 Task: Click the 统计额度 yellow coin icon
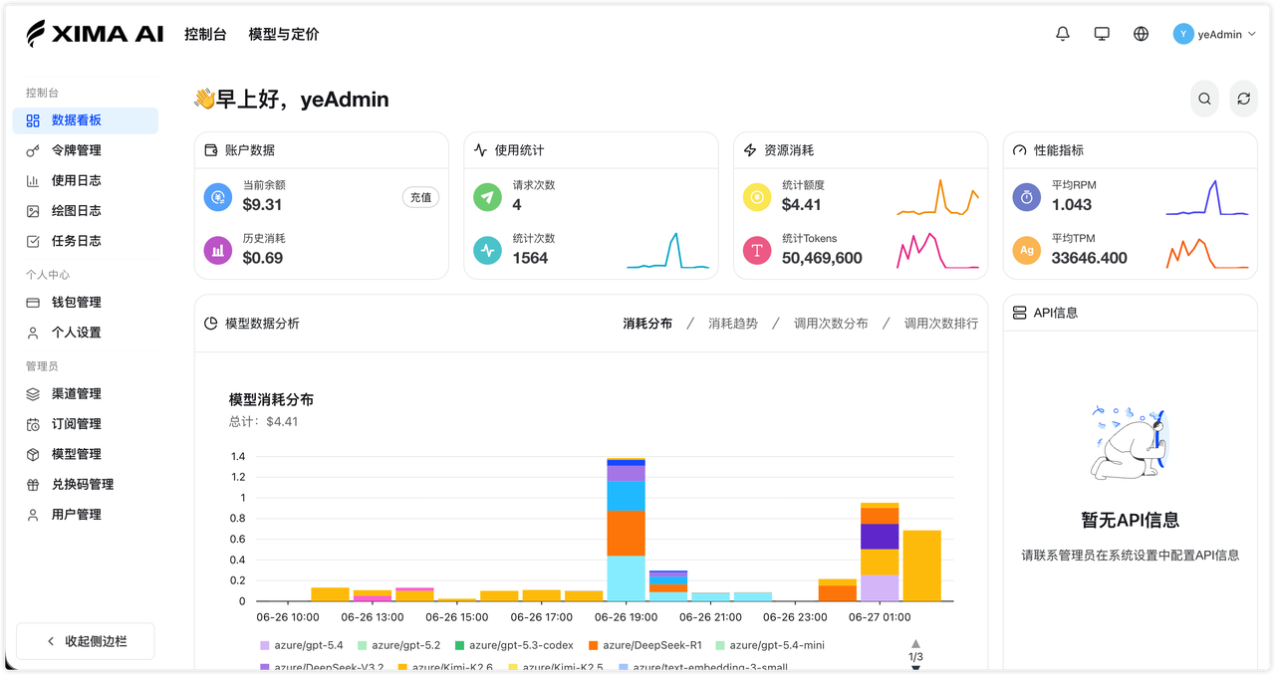(x=757, y=197)
